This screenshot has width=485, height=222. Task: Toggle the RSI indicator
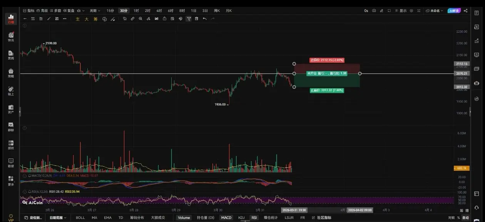254,218
